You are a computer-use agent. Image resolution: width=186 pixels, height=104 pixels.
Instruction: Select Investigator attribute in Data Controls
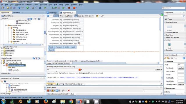(x=15, y=70)
